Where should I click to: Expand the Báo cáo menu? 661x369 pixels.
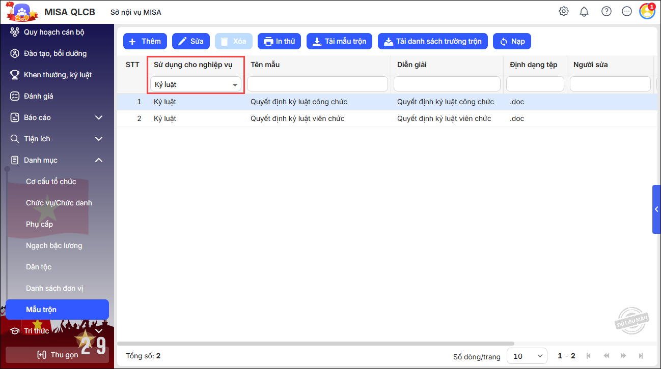coord(99,117)
